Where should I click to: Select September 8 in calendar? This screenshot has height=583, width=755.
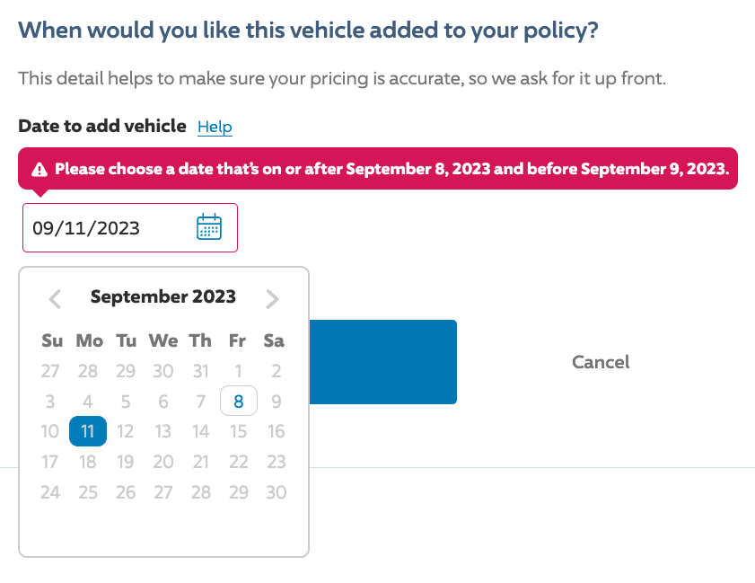[x=238, y=401]
